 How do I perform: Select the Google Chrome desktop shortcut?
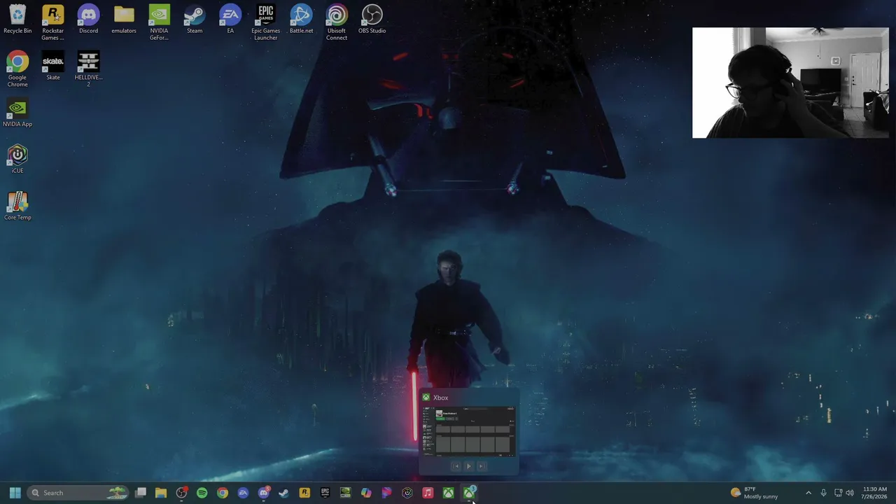point(17,69)
